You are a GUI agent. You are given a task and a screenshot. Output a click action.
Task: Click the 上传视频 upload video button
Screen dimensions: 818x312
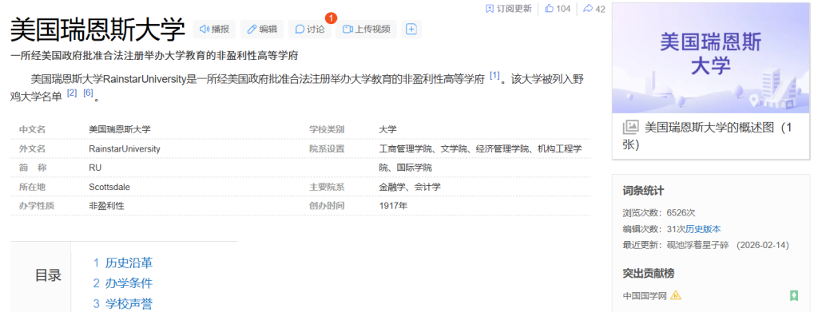(x=366, y=30)
